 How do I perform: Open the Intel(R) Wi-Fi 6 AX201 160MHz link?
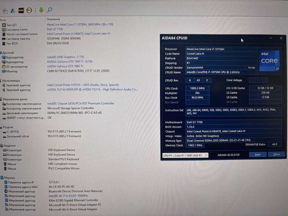point(68,196)
